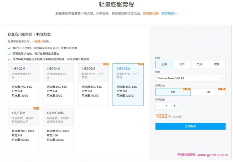
Task: Select the 1核1G3M server plan card
Action: click(23, 84)
